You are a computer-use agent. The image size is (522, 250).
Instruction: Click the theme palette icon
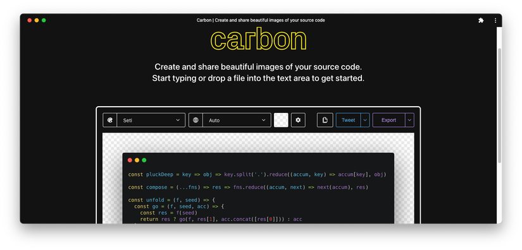pyautogui.click(x=110, y=120)
